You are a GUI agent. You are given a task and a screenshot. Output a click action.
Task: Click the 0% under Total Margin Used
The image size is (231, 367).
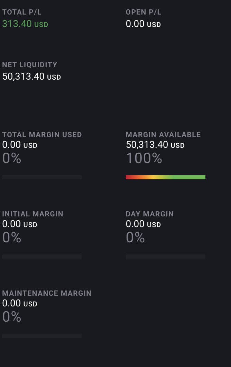pyautogui.click(x=12, y=158)
